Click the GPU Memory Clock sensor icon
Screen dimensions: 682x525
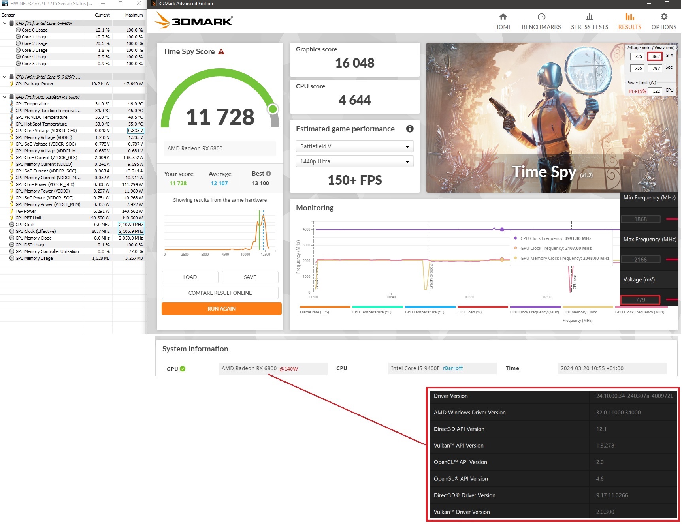tap(12, 238)
